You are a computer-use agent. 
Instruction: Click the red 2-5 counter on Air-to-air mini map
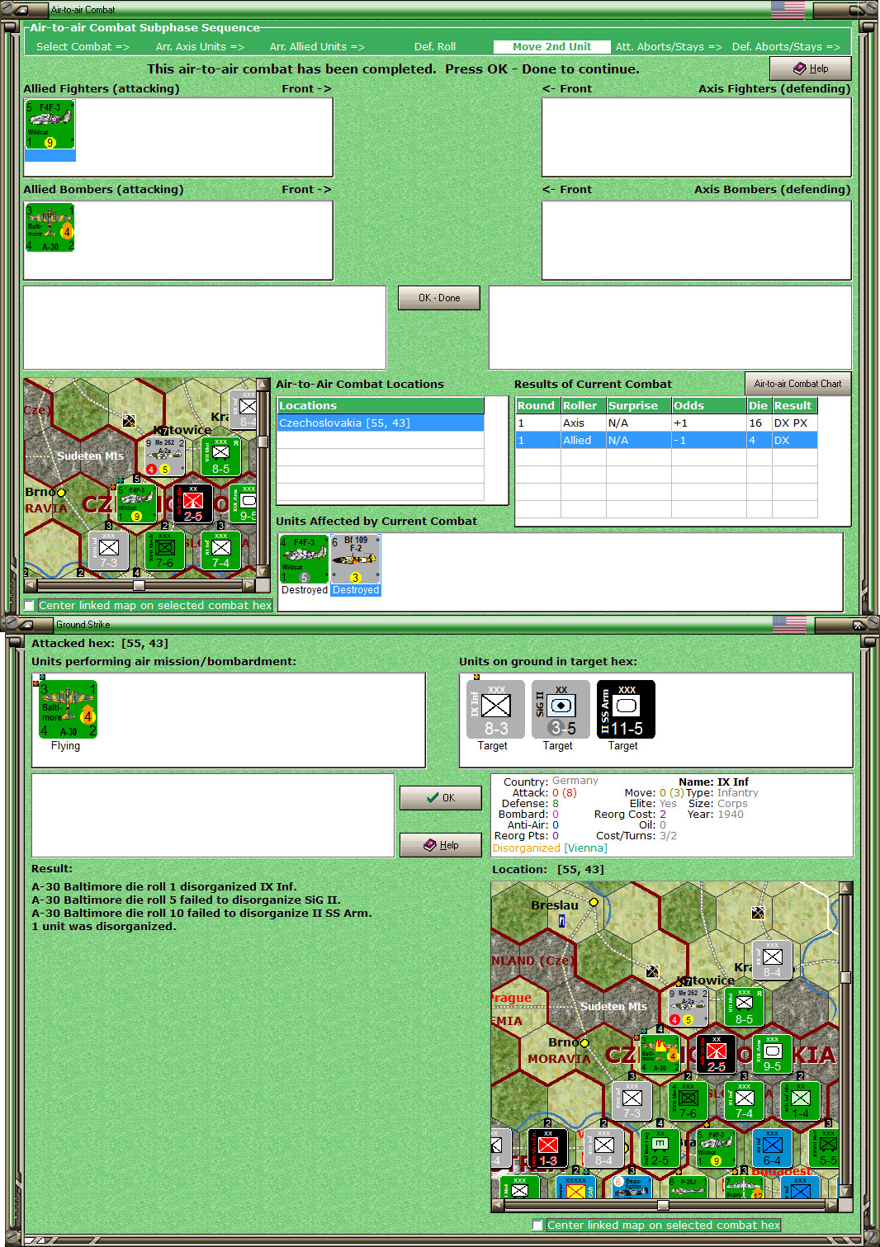click(x=193, y=503)
